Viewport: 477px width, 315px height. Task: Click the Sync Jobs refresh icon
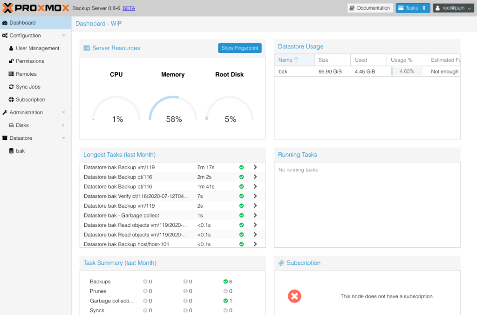click(11, 87)
